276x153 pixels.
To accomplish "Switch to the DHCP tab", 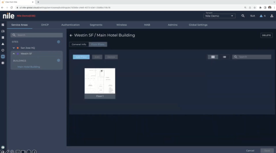I will pos(45,25).
